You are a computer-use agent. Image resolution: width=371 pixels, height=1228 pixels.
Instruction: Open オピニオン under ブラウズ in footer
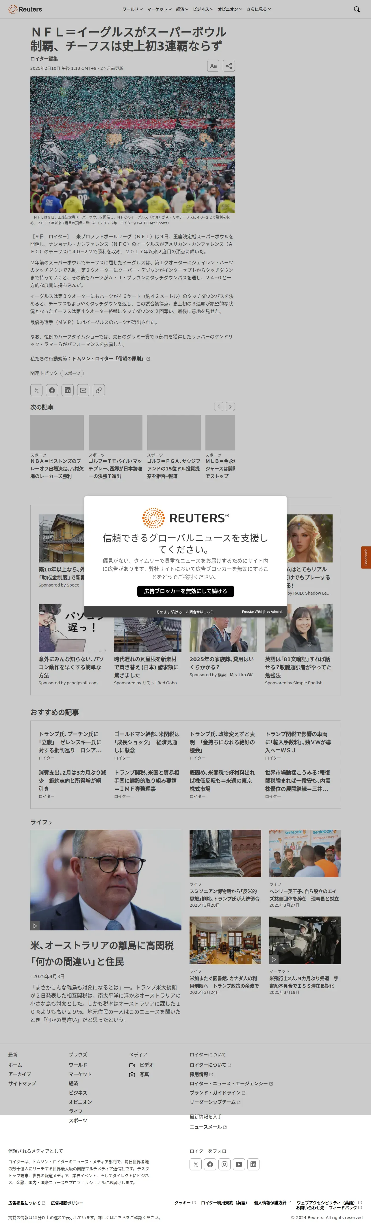[x=80, y=1102]
